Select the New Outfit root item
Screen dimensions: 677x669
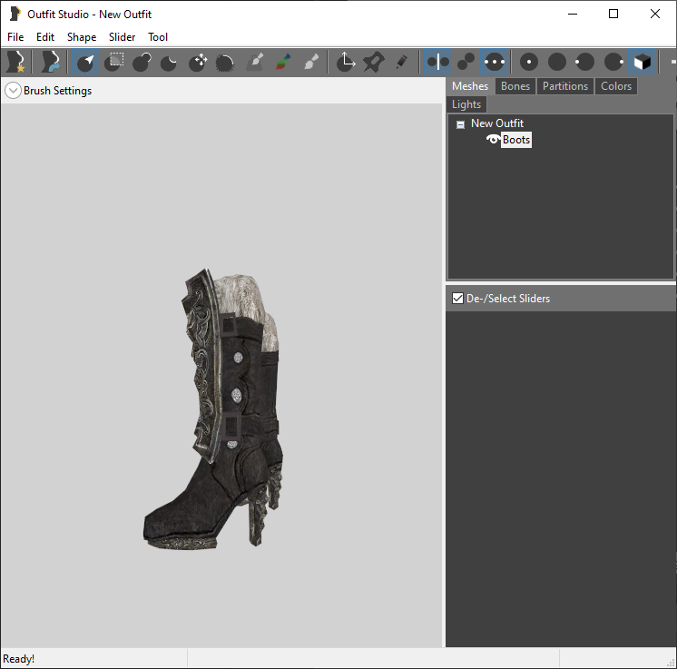click(x=497, y=123)
